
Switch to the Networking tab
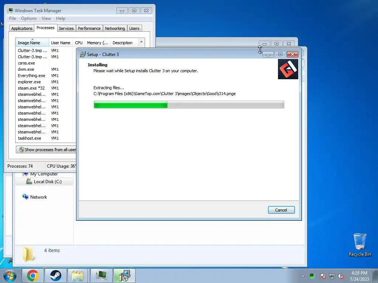pyautogui.click(x=115, y=28)
